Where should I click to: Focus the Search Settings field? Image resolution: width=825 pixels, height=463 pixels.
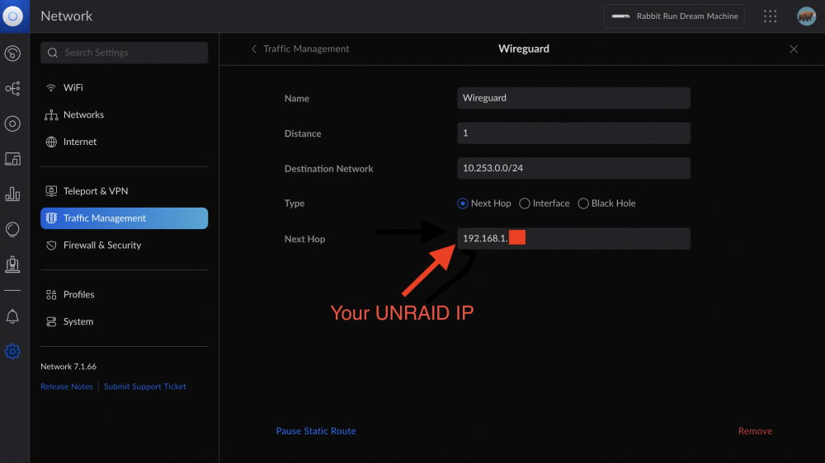(x=125, y=53)
